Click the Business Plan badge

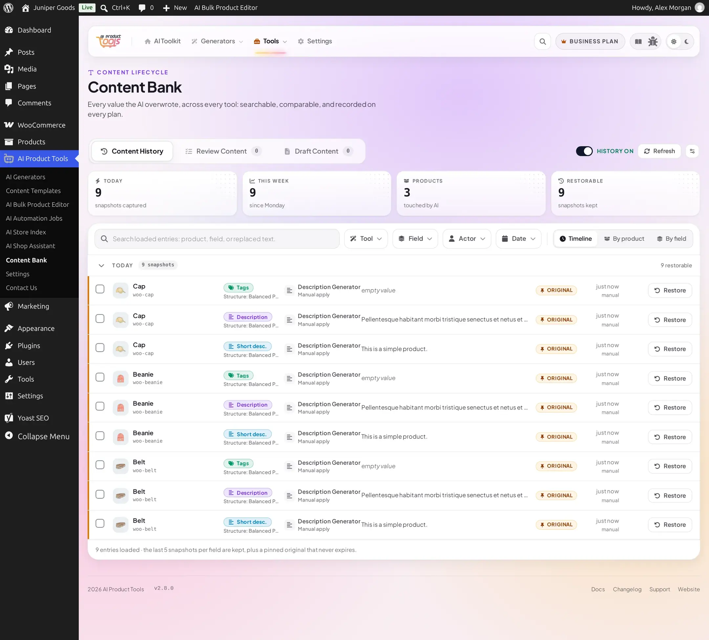(590, 41)
